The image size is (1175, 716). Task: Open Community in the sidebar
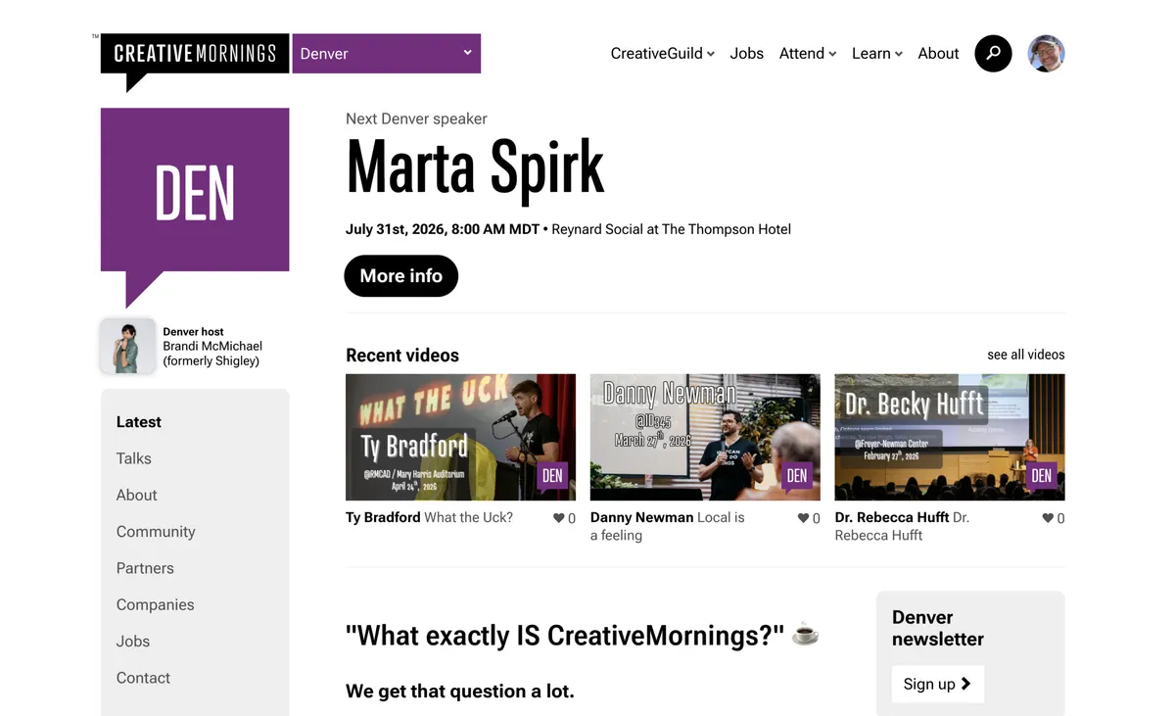coord(156,532)
